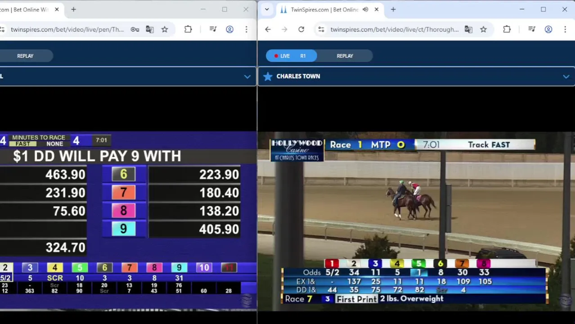575x324 pixels.
Task: Open translate icon in left window address bar
Action: (150, 29)
